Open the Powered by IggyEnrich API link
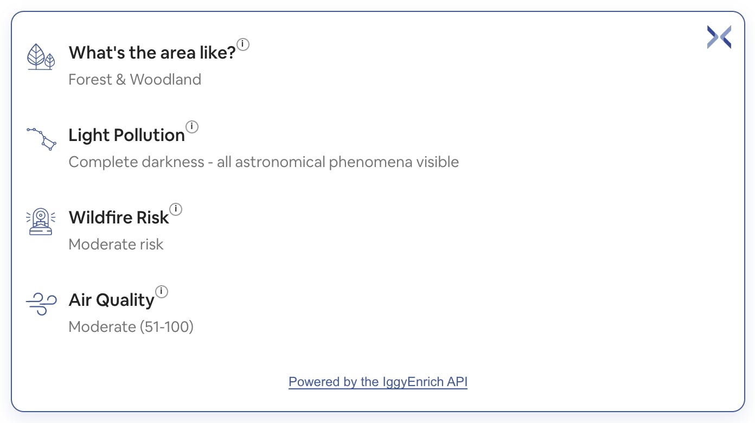The width and height of the screenshot is (755, 423). tap(378, 382)
